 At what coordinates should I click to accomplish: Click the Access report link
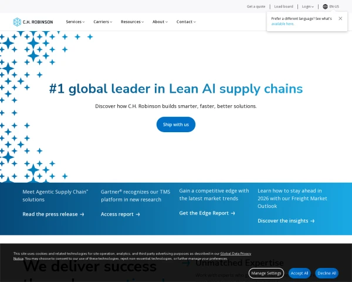click(x=120, y=214)
